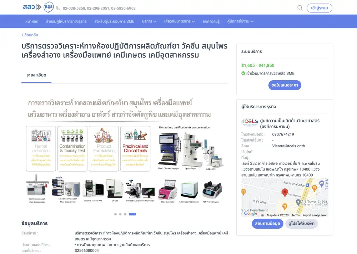
Task: Click the phone icon beside contact numbers
Action: point(58,8)
